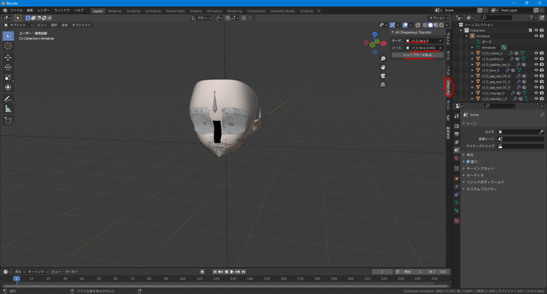The width and height of the screenshot is (547, 294).
Task: Expand cf_O_eyeline_low_0 in outliner
Action: point(473,64)
